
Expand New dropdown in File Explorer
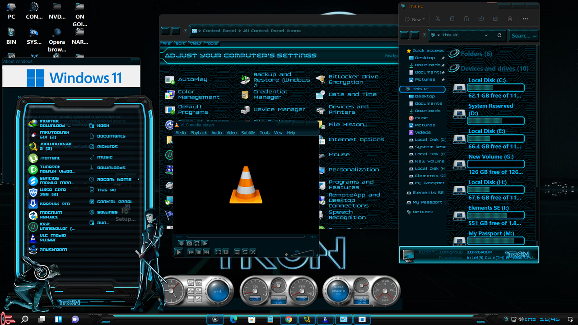(415, 19)
